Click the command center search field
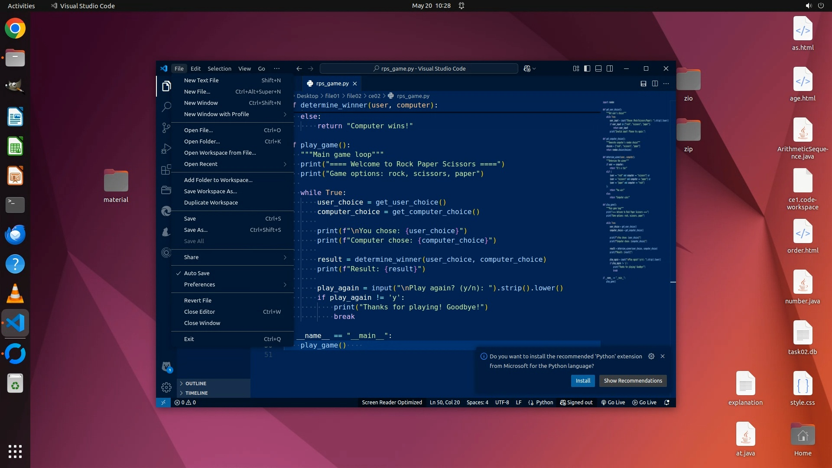This screenshot has height=468, width=832. (419, 68)
